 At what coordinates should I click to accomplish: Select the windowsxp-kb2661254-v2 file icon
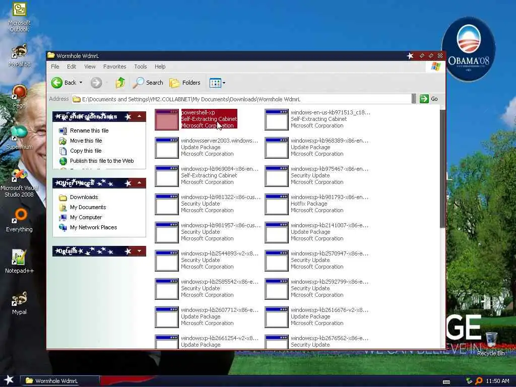coord(167,342)
